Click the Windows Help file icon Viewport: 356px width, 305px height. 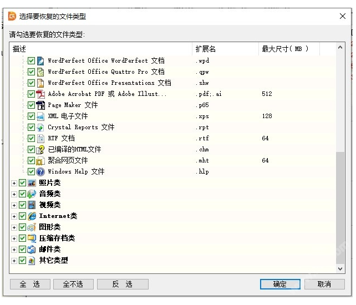coord(40,172)
